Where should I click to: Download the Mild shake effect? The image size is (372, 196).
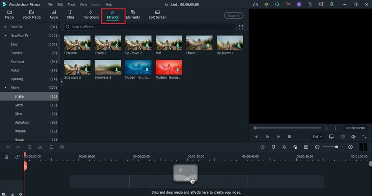click(x=178, y=45)
